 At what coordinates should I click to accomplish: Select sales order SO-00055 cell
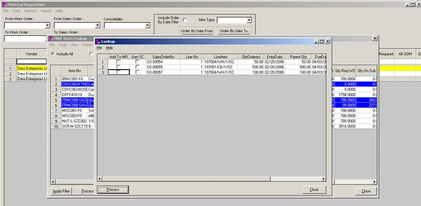click(x=163, y=67)
